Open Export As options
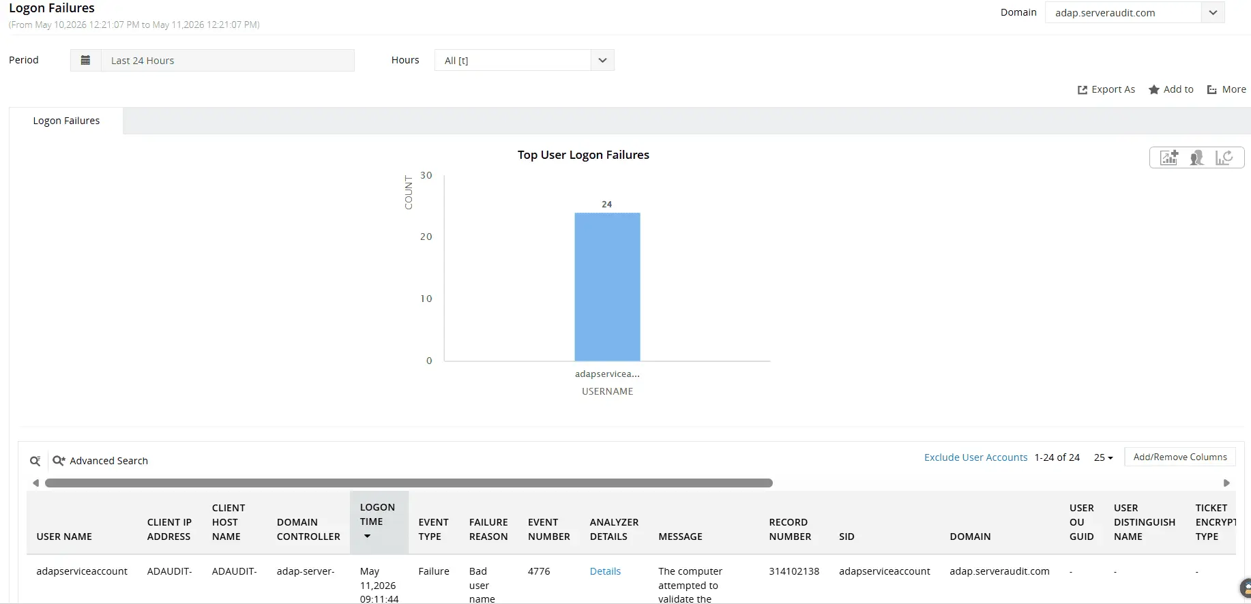This screenshot has width=1251, height=604. point(1106,89)
